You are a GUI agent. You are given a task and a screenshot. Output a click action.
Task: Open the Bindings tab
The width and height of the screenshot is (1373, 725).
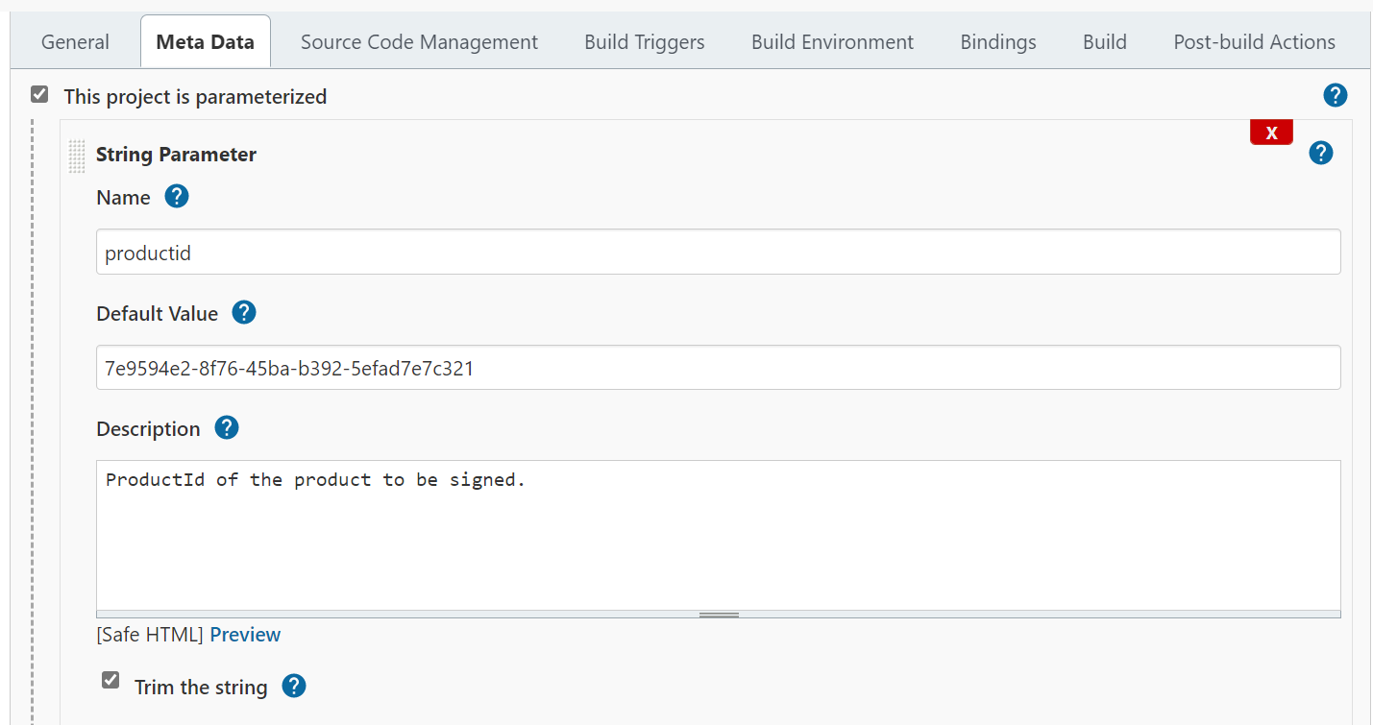[x=998, y=42]
